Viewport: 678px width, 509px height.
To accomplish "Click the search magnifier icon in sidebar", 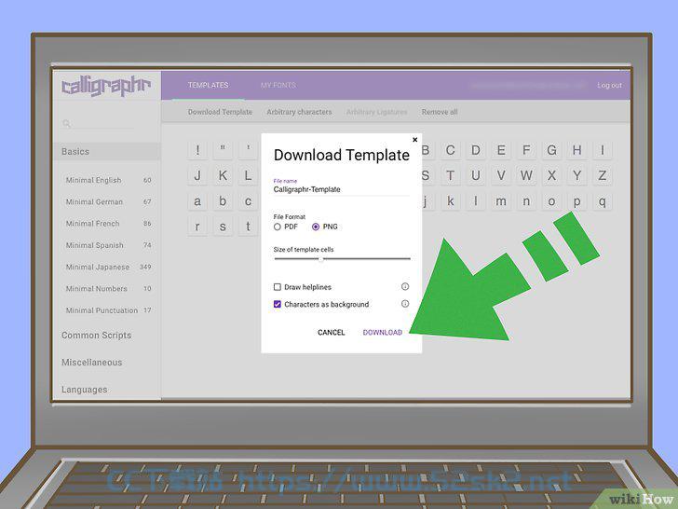I will [x=66, y=124].
